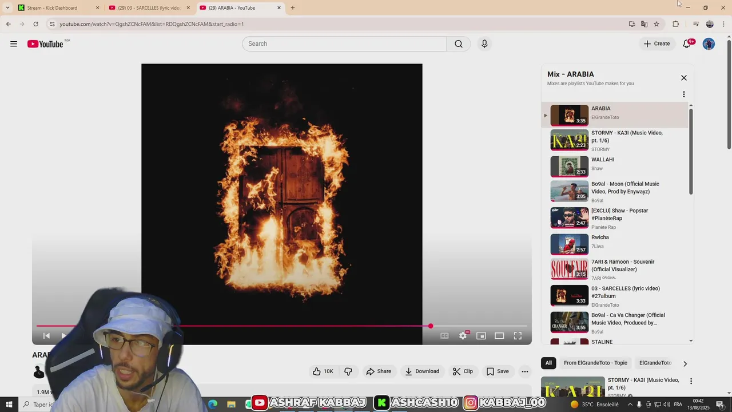Open the Windows Start menu
Image resolution: width=732 pixels, height=412 pixels.
tap(9, 405)
